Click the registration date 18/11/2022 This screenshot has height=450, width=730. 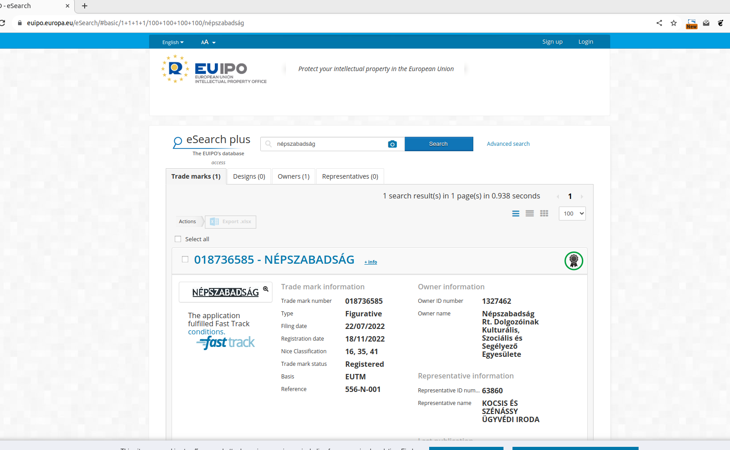coord(365,339)
